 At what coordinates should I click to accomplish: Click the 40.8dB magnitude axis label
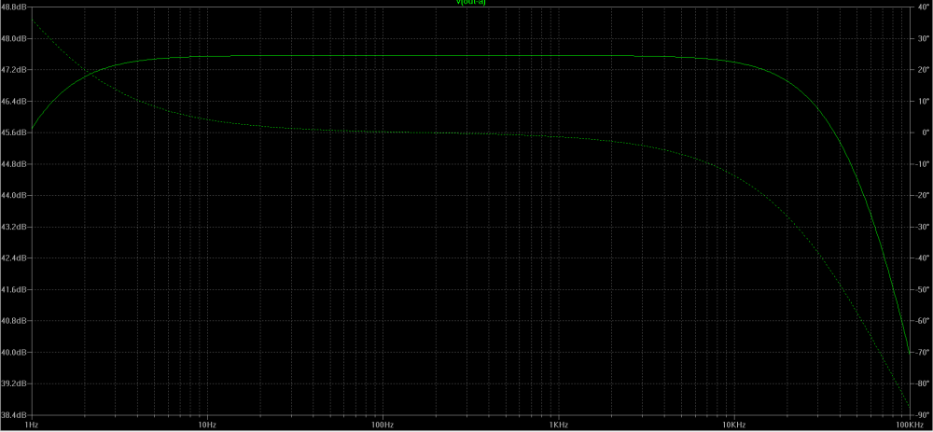click(15, 321)
